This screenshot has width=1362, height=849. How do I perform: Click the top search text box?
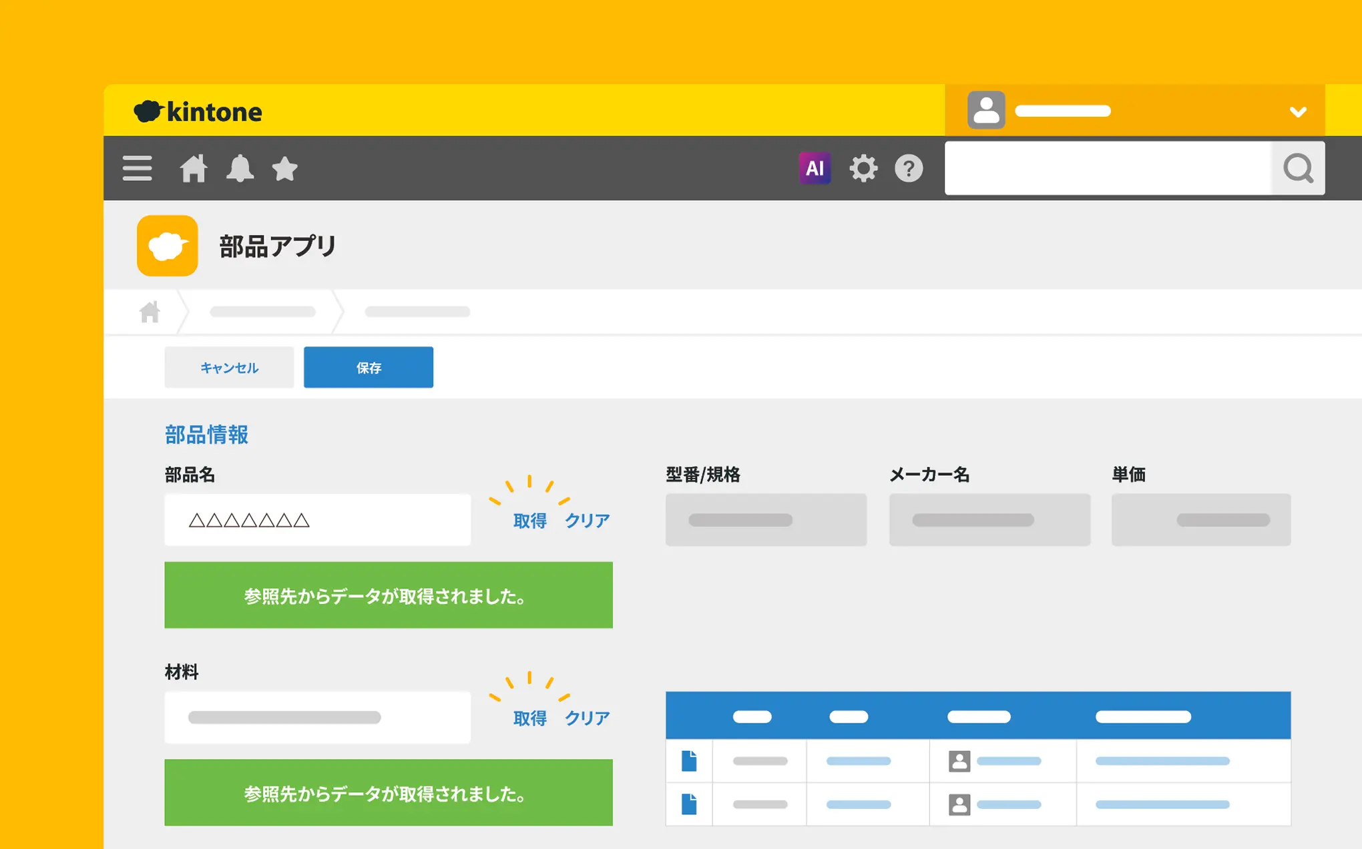pyautogui.click(x=1108, y=168)
